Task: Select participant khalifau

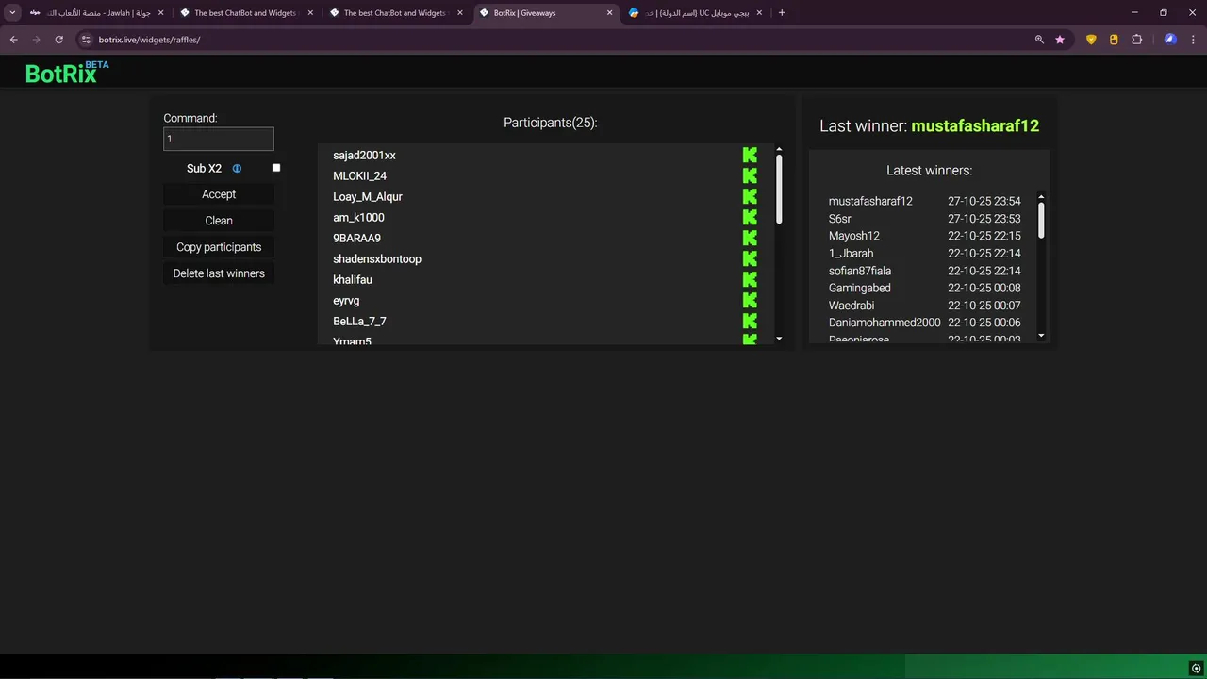Action: 353,279
